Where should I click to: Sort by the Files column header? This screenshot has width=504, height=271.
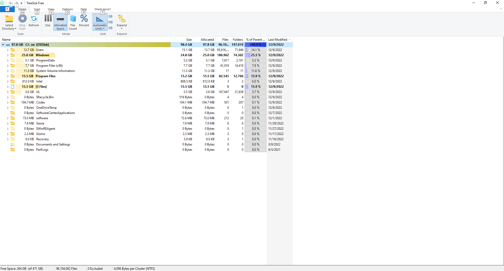pyautogui.click(x=223, y=40)
